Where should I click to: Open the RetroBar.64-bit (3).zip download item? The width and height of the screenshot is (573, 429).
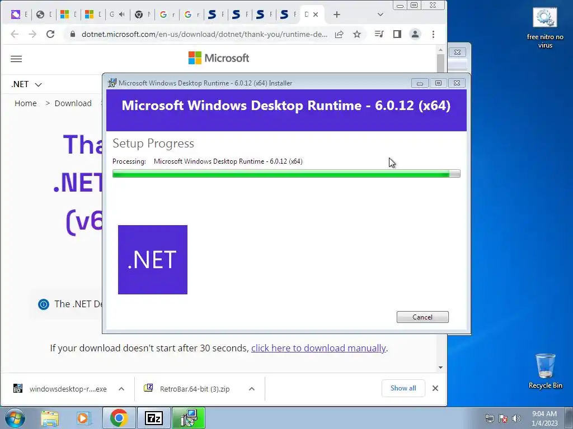click(x=187, y=389)
